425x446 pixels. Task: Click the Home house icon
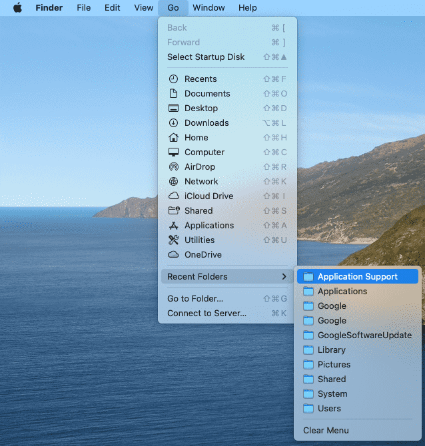pos(173,137)
